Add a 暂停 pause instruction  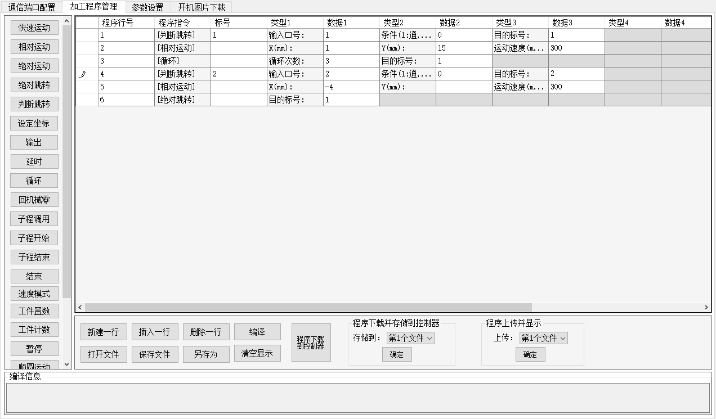pos(34,349)
